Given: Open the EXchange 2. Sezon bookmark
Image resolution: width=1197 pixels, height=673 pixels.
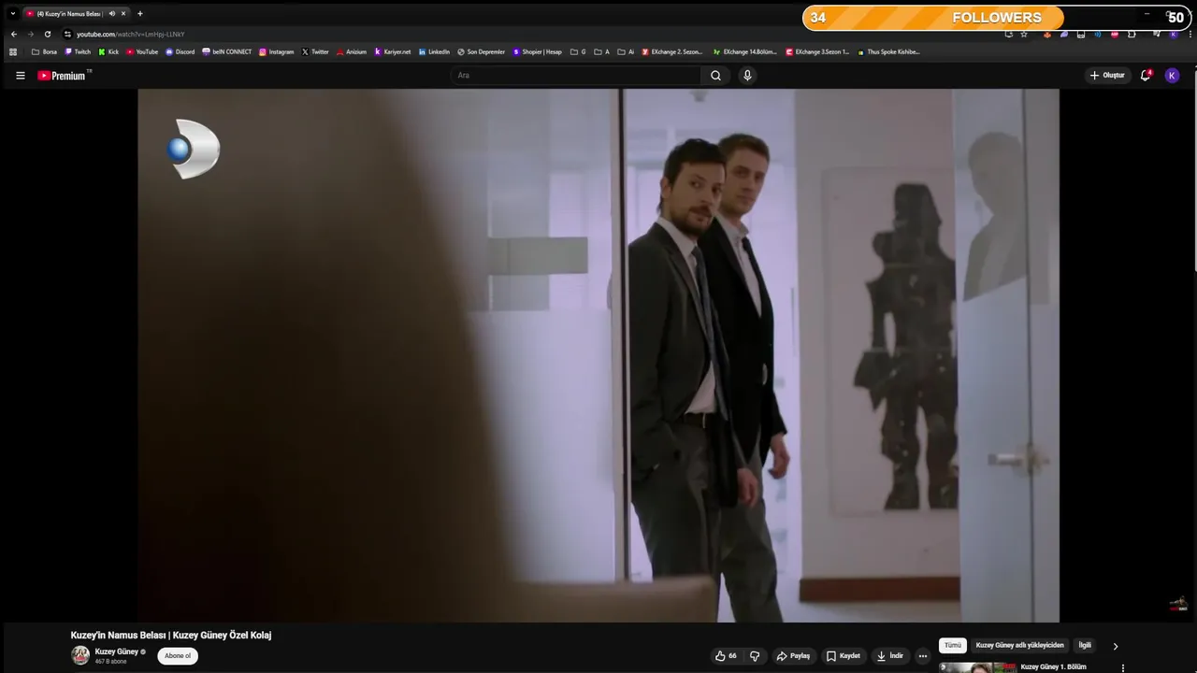Looking at the screenshot, I should 672,52.
